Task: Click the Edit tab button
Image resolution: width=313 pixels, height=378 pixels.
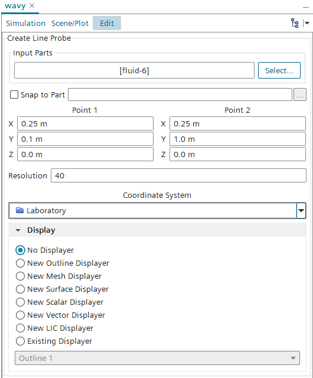Action: pyautogui.click(x=107, y=23)
